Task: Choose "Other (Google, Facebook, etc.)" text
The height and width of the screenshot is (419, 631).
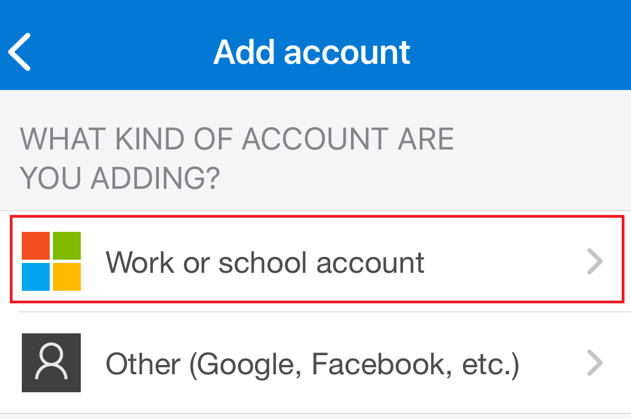Action: [x=312, y=364]
